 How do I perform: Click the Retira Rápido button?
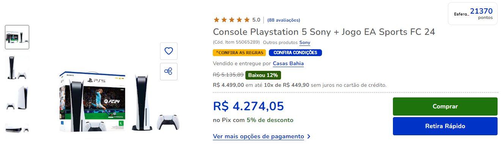point(445,126)
